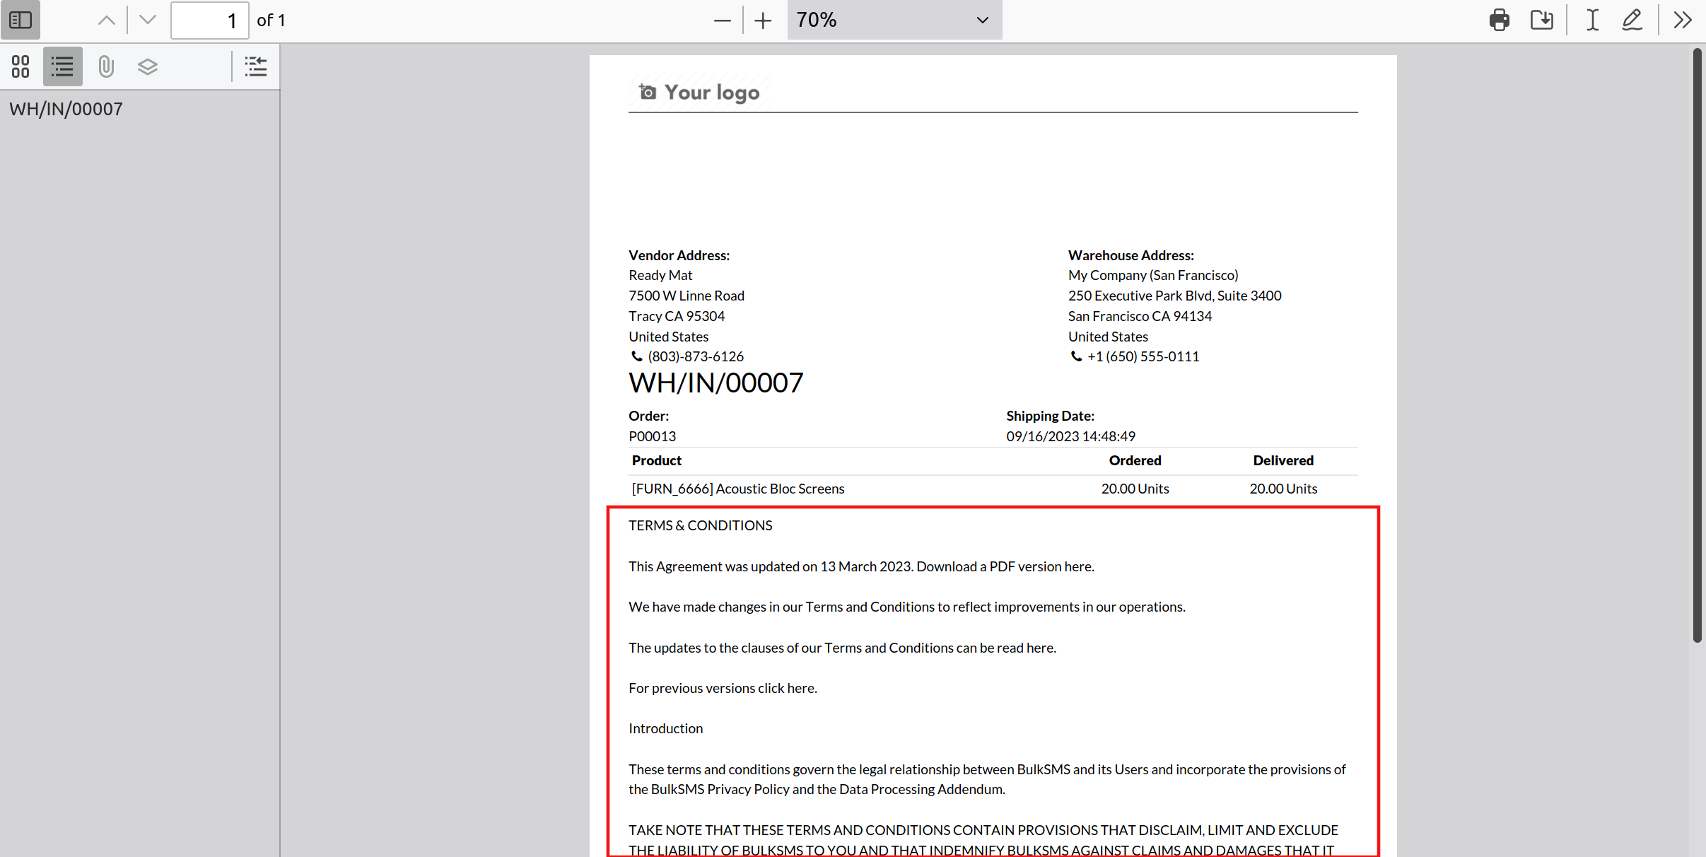Viewport: 1706px width, 857px height.
Task: Print the document
Action: click(1499, 20)
